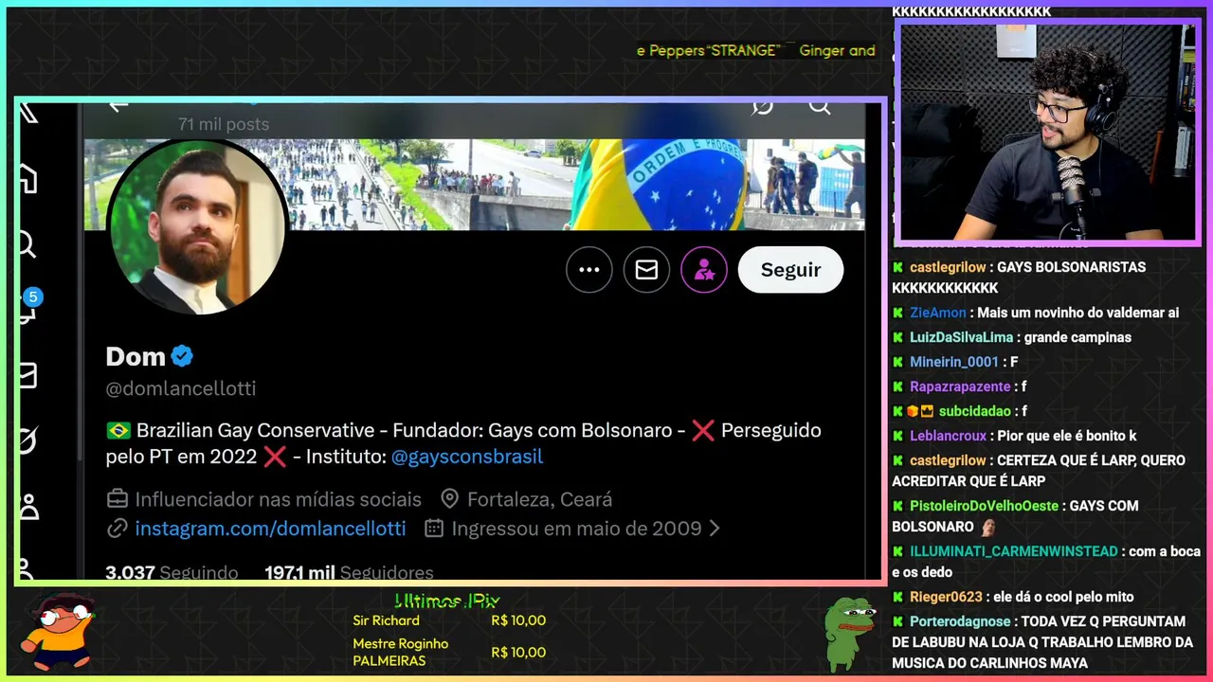Click the Últimos Pix header
Image resolution: width=1213 pixels, height=682 pixels.
tap(446, 601)
